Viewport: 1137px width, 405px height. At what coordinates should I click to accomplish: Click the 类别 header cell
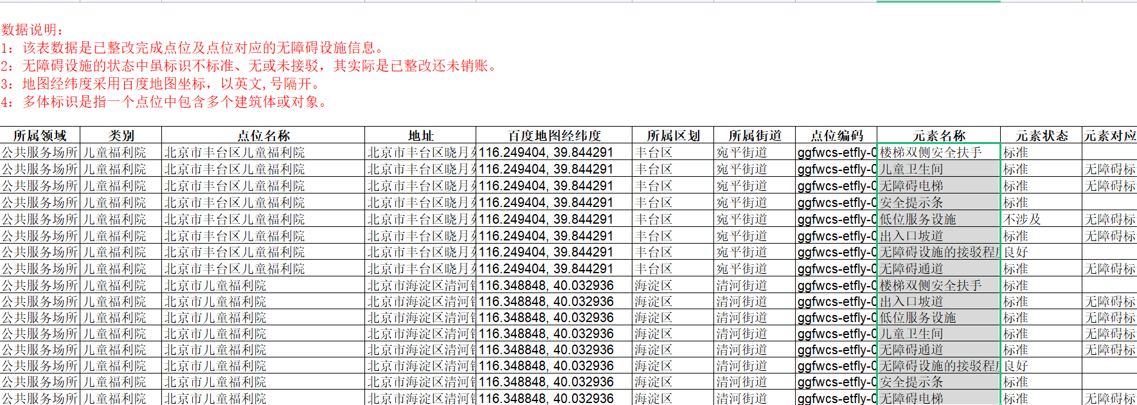121,136
